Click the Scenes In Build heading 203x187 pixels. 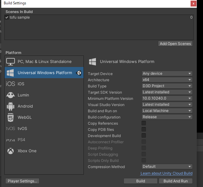pyautogui.click(x=19, y=12)
